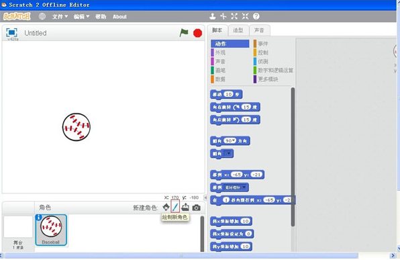
Task: Click the bottom horizontal scrollbar
Action: pos(181,255)
